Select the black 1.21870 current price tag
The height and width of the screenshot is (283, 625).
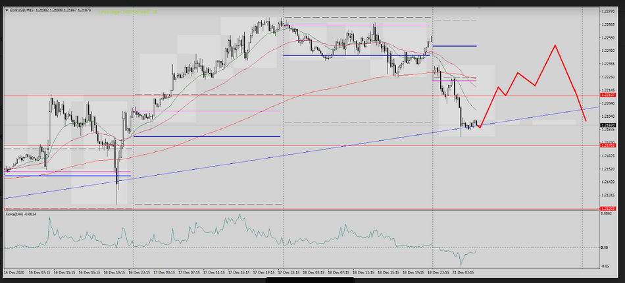tap(608, 124)
